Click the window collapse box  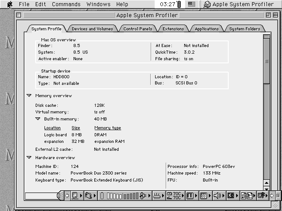[x=275, y=15]
